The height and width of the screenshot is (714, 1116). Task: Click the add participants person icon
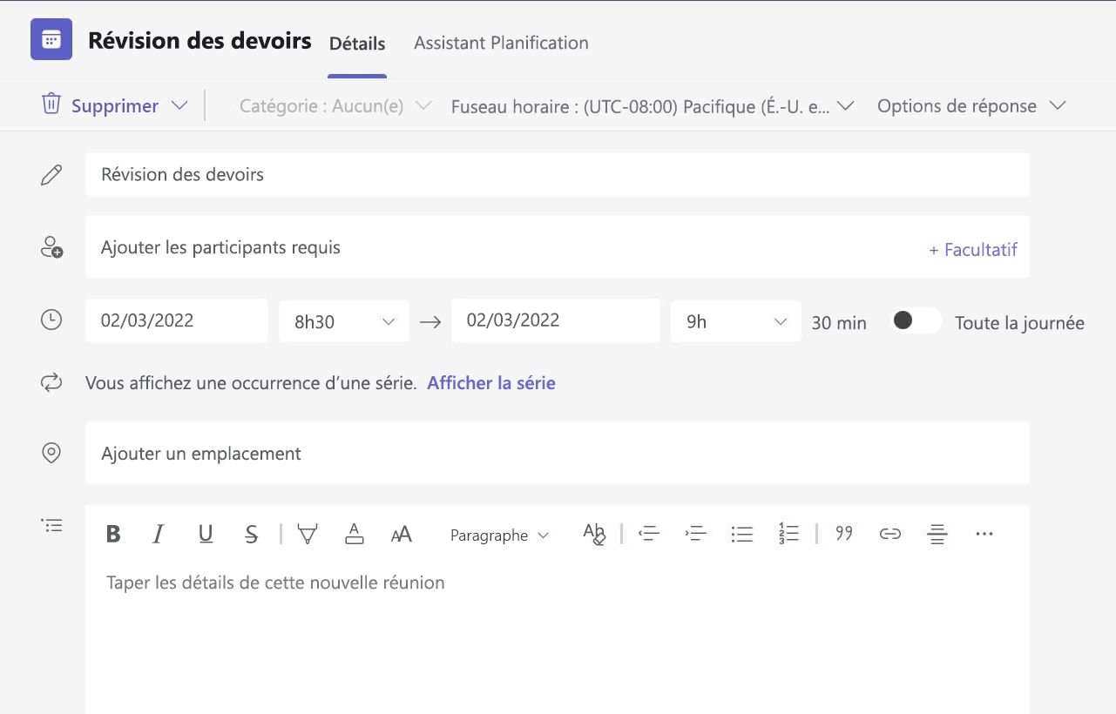[x=51, y=247]
